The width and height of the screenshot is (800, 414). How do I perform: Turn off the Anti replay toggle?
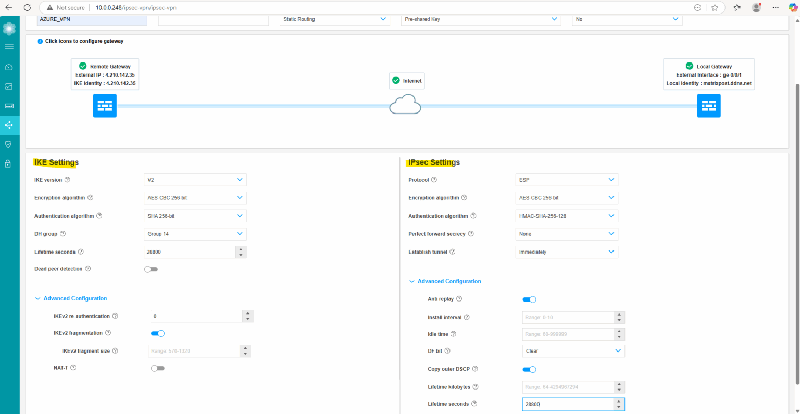pos(529,299)
